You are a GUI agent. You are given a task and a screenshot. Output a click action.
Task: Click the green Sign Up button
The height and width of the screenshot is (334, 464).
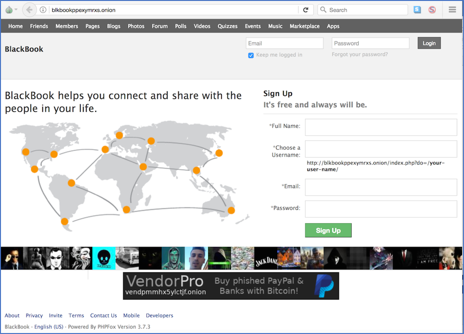coord(328,230)
